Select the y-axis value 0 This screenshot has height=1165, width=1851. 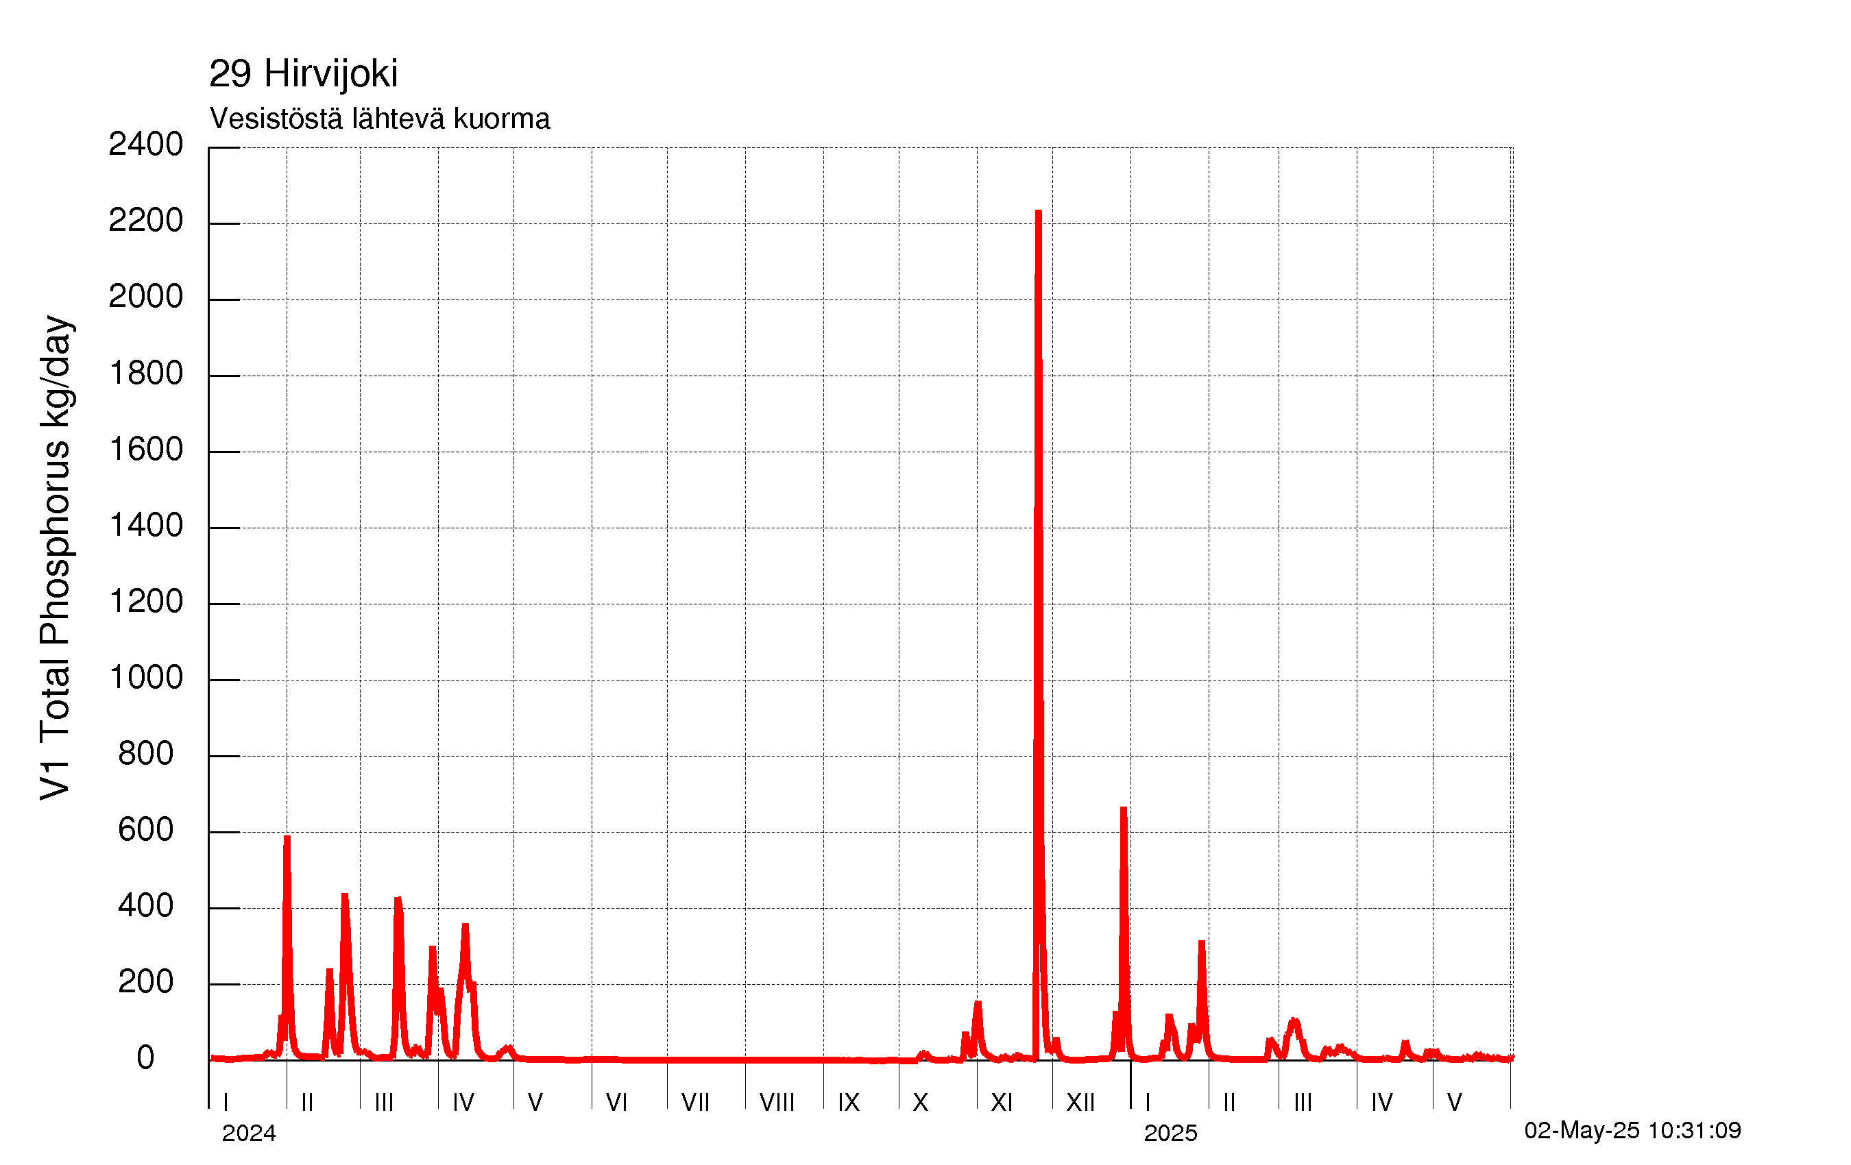(145, 1058)
